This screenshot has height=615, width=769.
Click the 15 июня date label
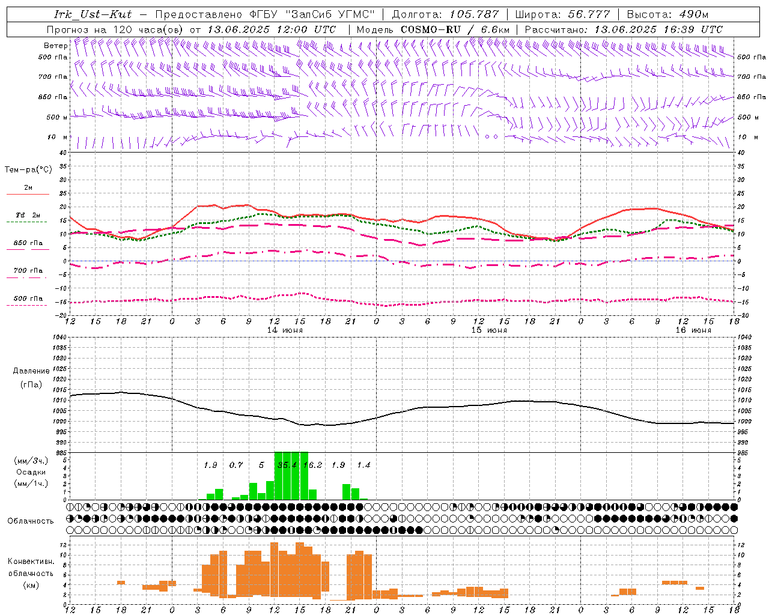click(489, 330)
